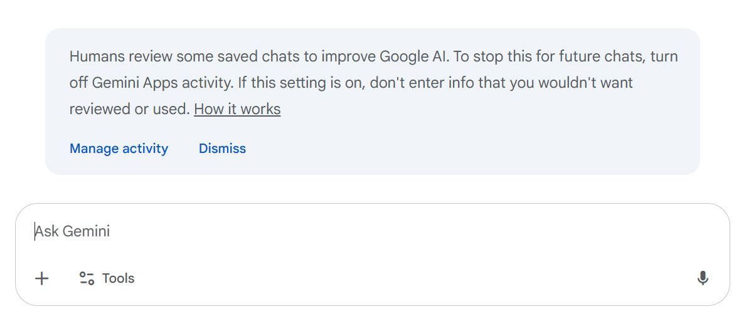Select the Tools adjustment icon
Screen dimensions: 739x326
coord(87,278)
